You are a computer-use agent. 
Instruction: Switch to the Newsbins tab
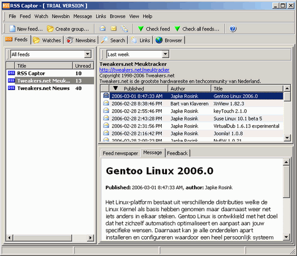coord(81,40)
